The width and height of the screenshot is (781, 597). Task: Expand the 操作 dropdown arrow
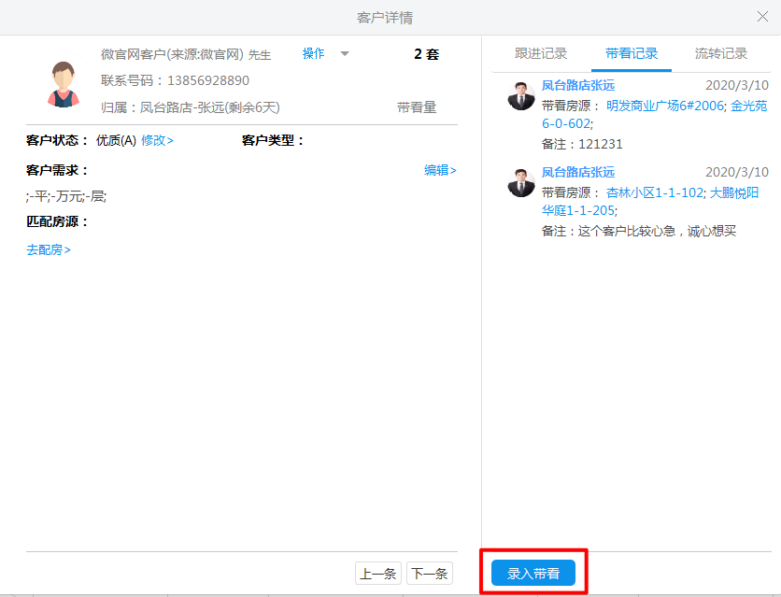coord(345,54)
